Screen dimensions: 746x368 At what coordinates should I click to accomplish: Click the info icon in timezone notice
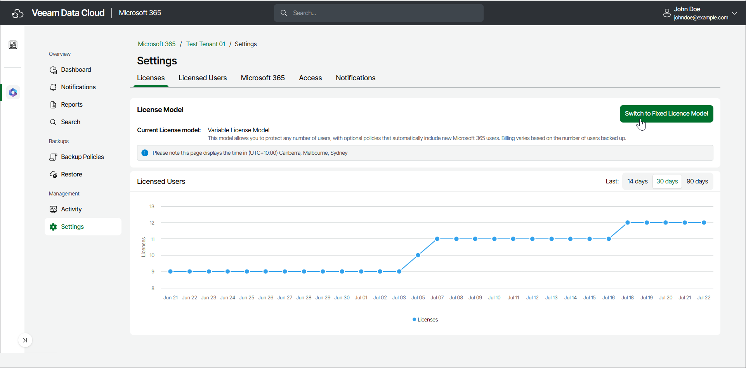(x=145, y=153)
